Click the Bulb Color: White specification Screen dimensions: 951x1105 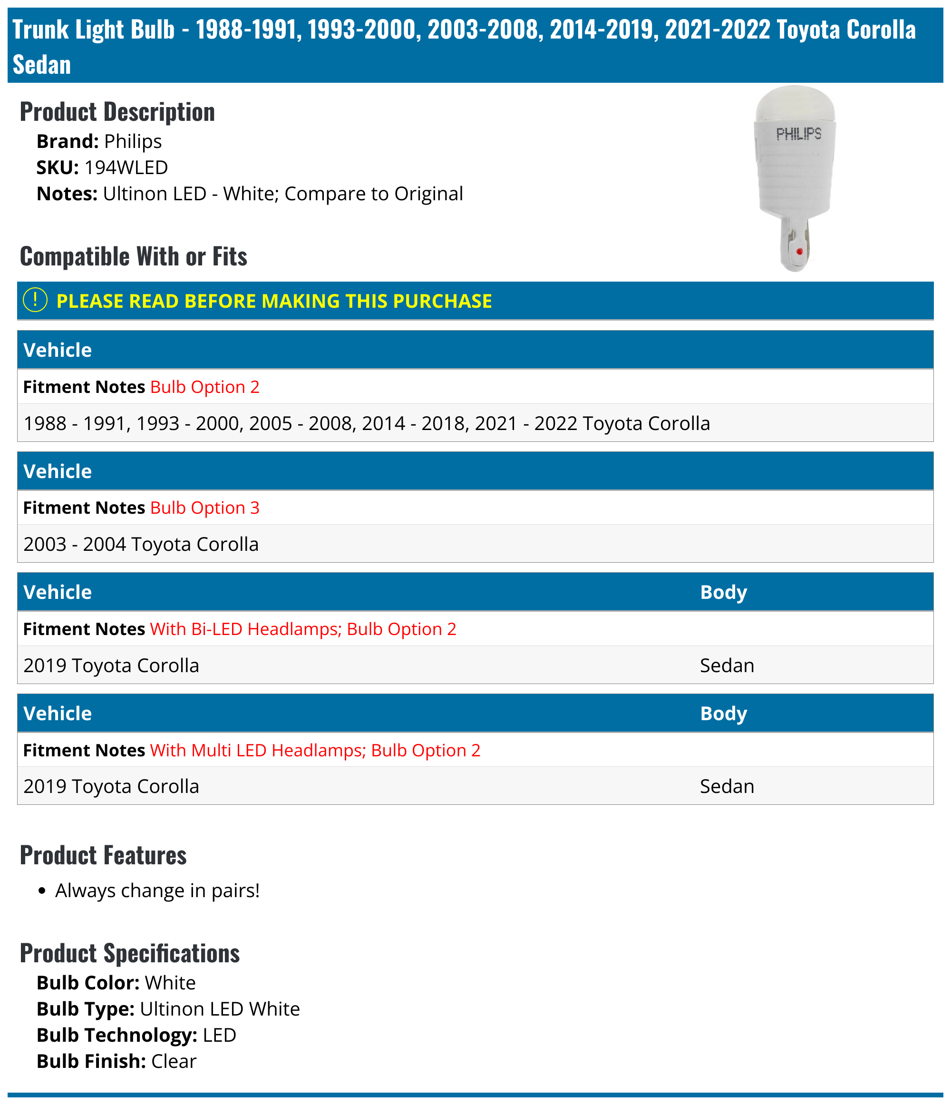point(116,983)
